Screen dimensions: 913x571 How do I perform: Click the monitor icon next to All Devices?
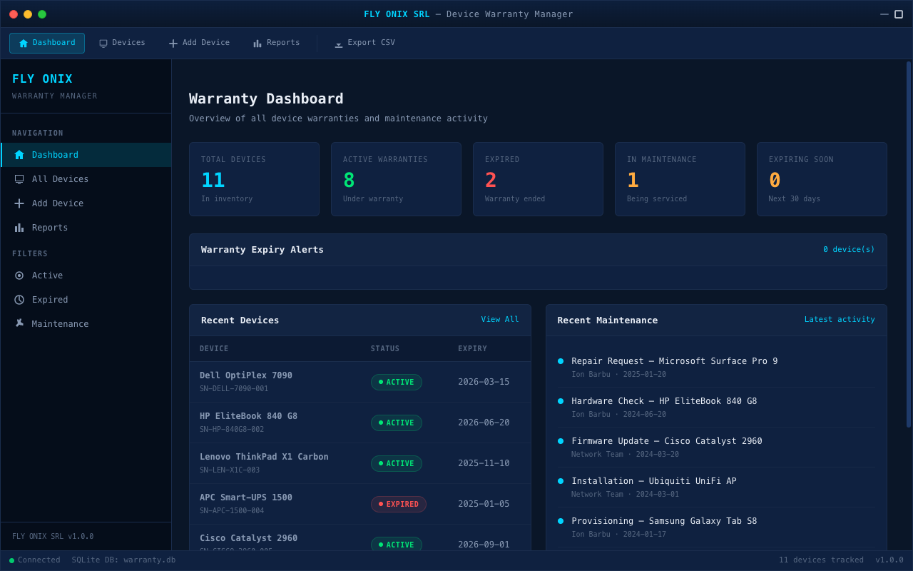[x=20, y=178]
